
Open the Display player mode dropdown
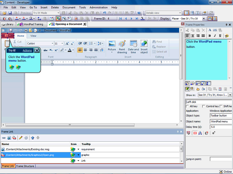[204, 18]
